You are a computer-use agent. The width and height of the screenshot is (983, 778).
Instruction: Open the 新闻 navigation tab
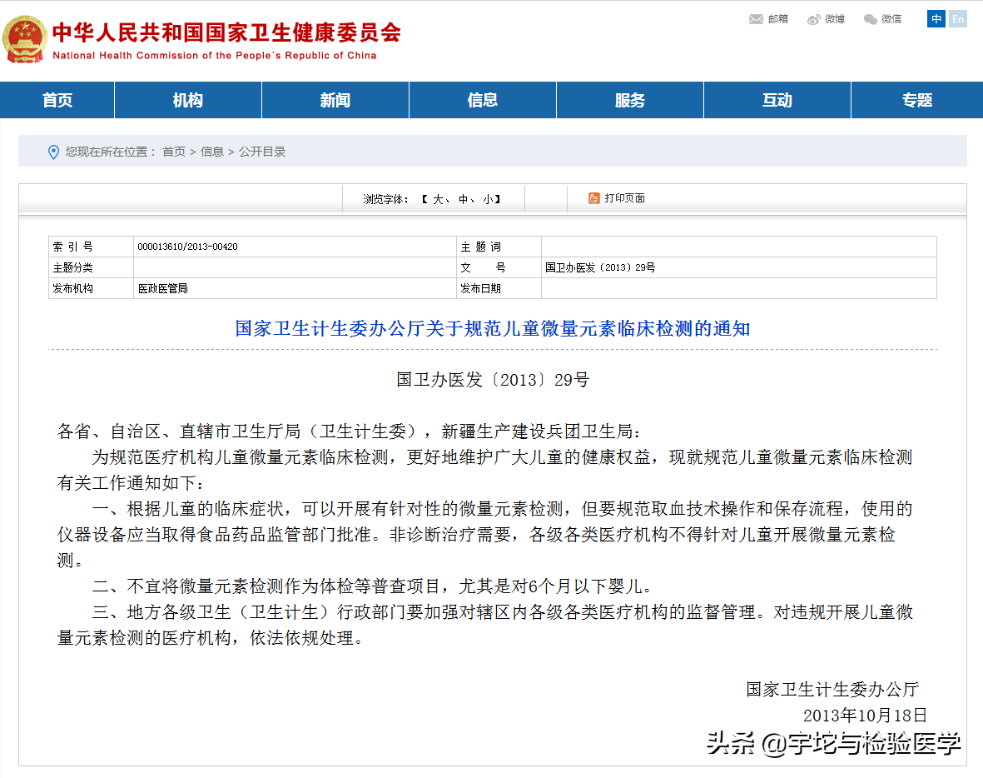[x=335, y=100]
